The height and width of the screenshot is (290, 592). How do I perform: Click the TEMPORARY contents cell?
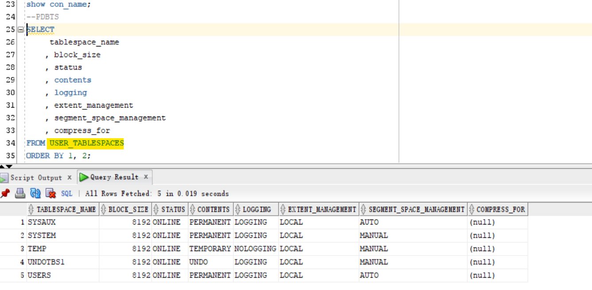click(x=210, y=249)
